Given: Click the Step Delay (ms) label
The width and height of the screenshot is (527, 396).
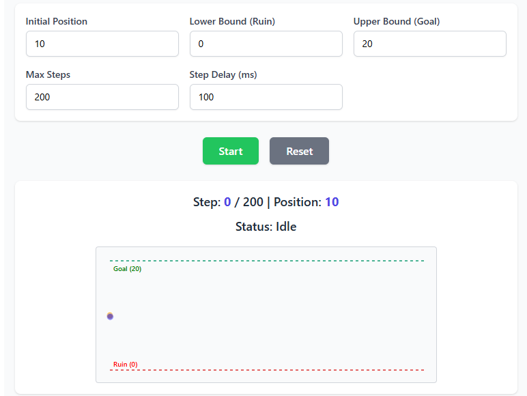Looking at the screenshot, I should pos(223,74).
